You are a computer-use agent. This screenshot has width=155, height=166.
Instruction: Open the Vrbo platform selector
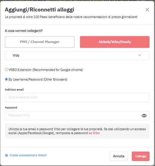coord(77,56)
